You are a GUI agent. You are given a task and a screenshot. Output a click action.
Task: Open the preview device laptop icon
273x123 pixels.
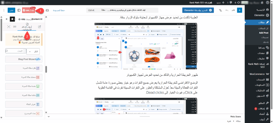point(47,10)
